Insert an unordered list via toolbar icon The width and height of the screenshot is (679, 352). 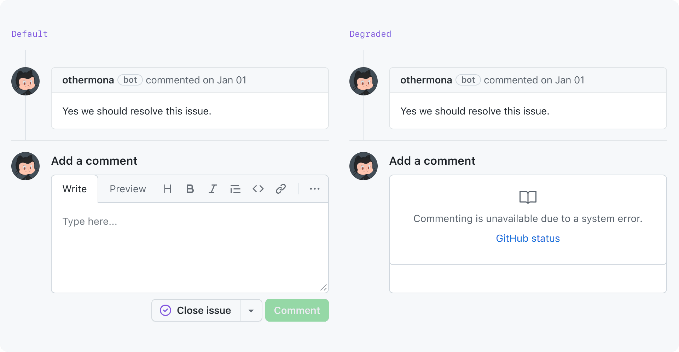pyautogui.click(x=235, y=189)
